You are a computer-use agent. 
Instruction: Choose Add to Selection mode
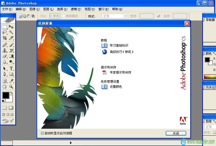(24, 16)
